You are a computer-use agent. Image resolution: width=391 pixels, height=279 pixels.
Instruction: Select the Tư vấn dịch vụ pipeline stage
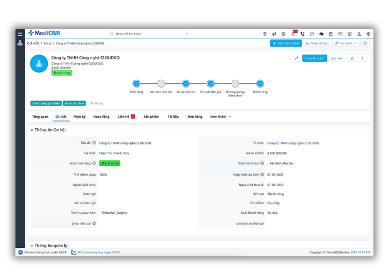(x=186, y=84)
